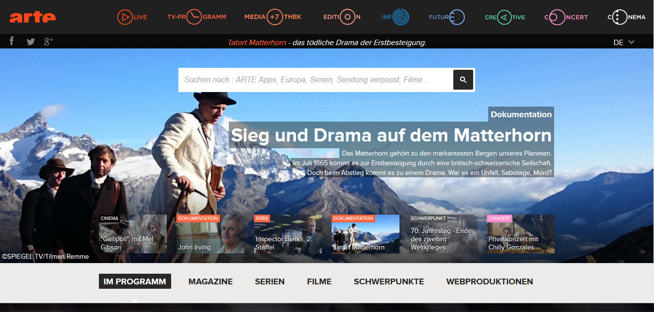Viewport: 654px width, 312px height.
Task: Click into the Suchen nach search field
Action: [316, 79]
